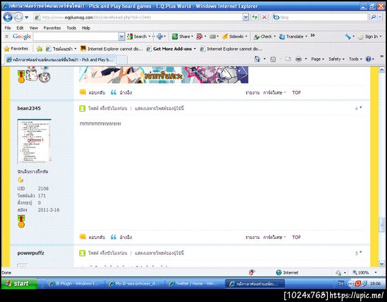Viewport: 387px width, 302px height.
Task: Open the recent pages dropdown arrow
Action: point(26,17)
